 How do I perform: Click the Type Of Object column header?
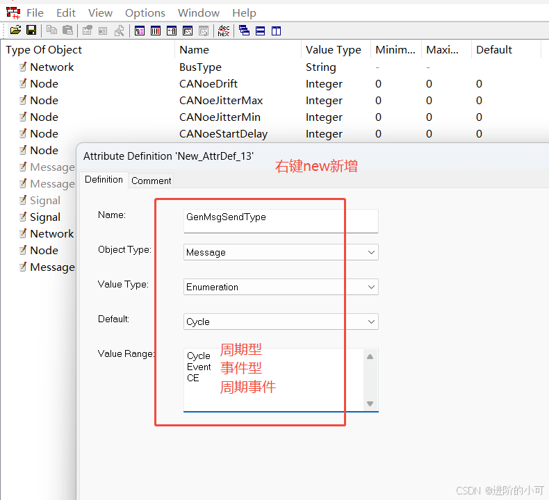click(x=88, y=49)
